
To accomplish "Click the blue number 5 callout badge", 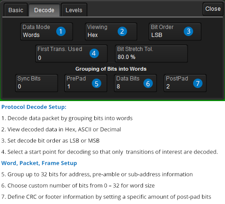I will click(x=97, y=83).
